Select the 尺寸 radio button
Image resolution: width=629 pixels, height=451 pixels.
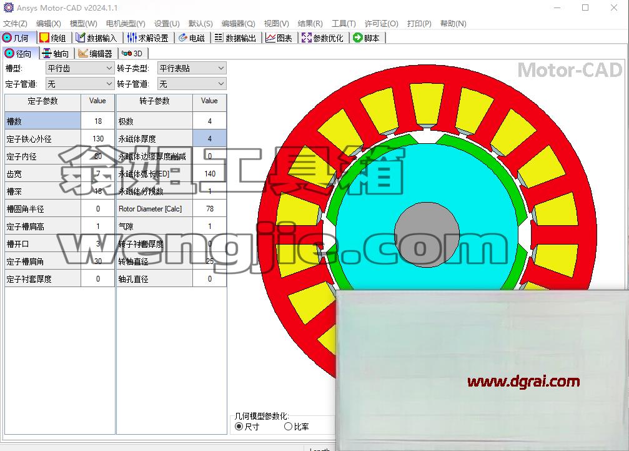pyautogui.click(x=239, y=427)
